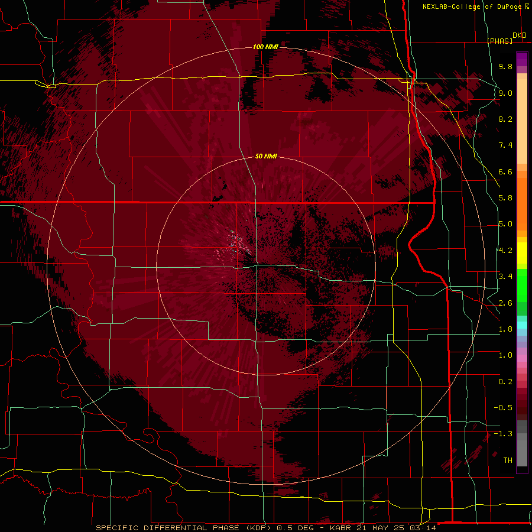Click the 50 NMI range ring label

266,157
